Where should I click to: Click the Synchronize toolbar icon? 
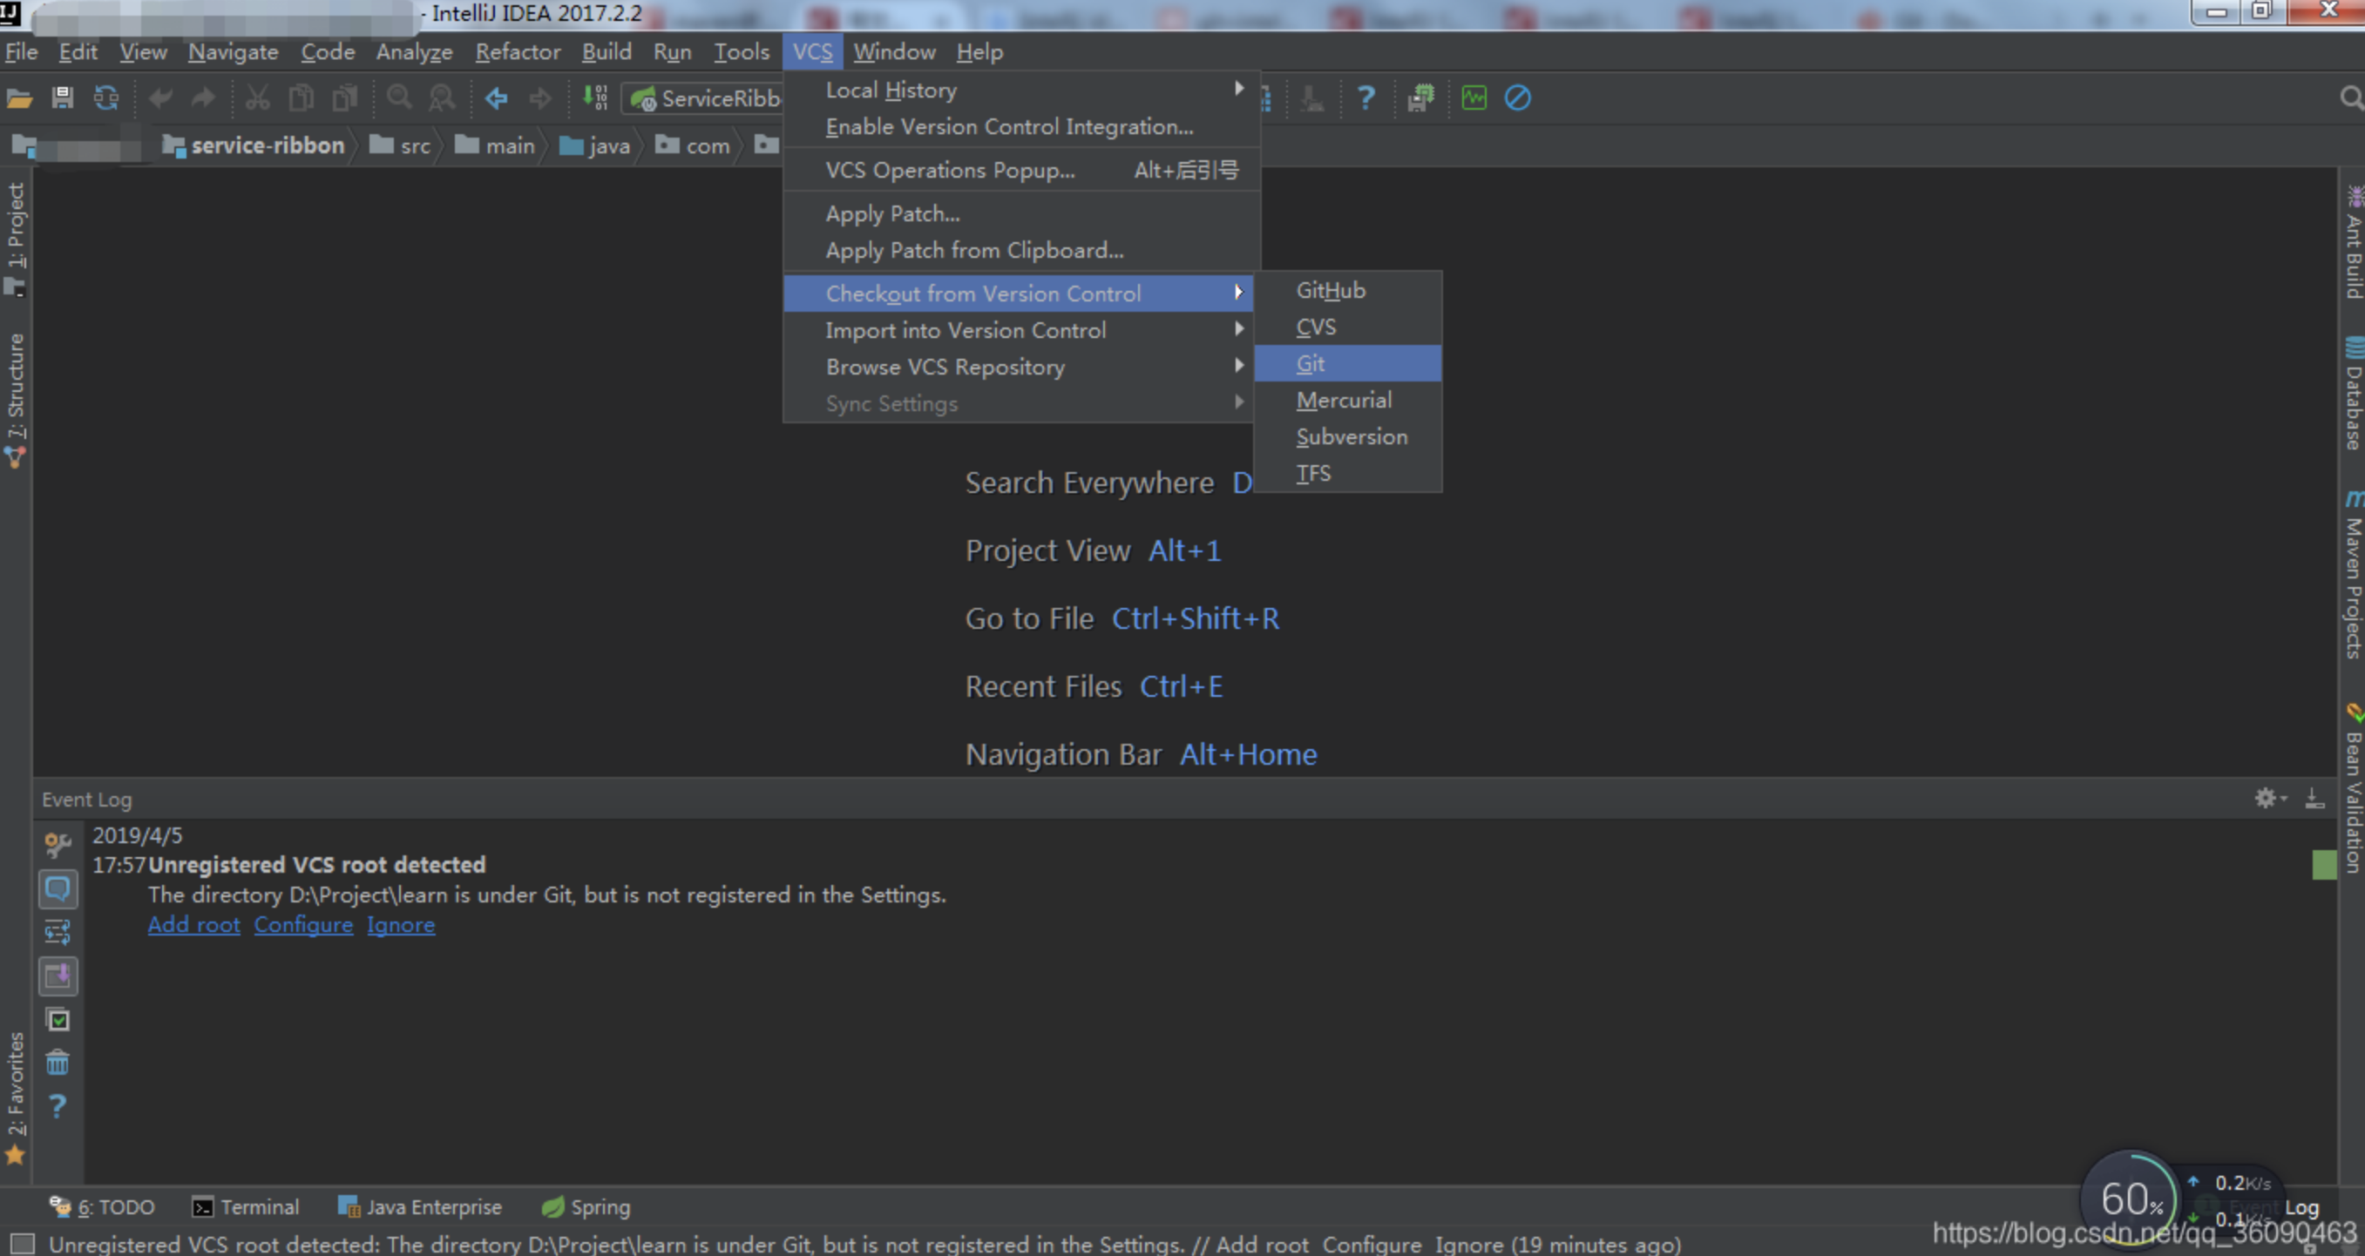click(106, 98)
